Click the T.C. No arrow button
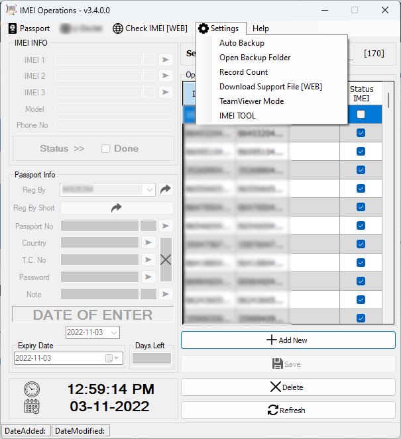The width and height of the screenshot is (401, 439). (148, 260)
